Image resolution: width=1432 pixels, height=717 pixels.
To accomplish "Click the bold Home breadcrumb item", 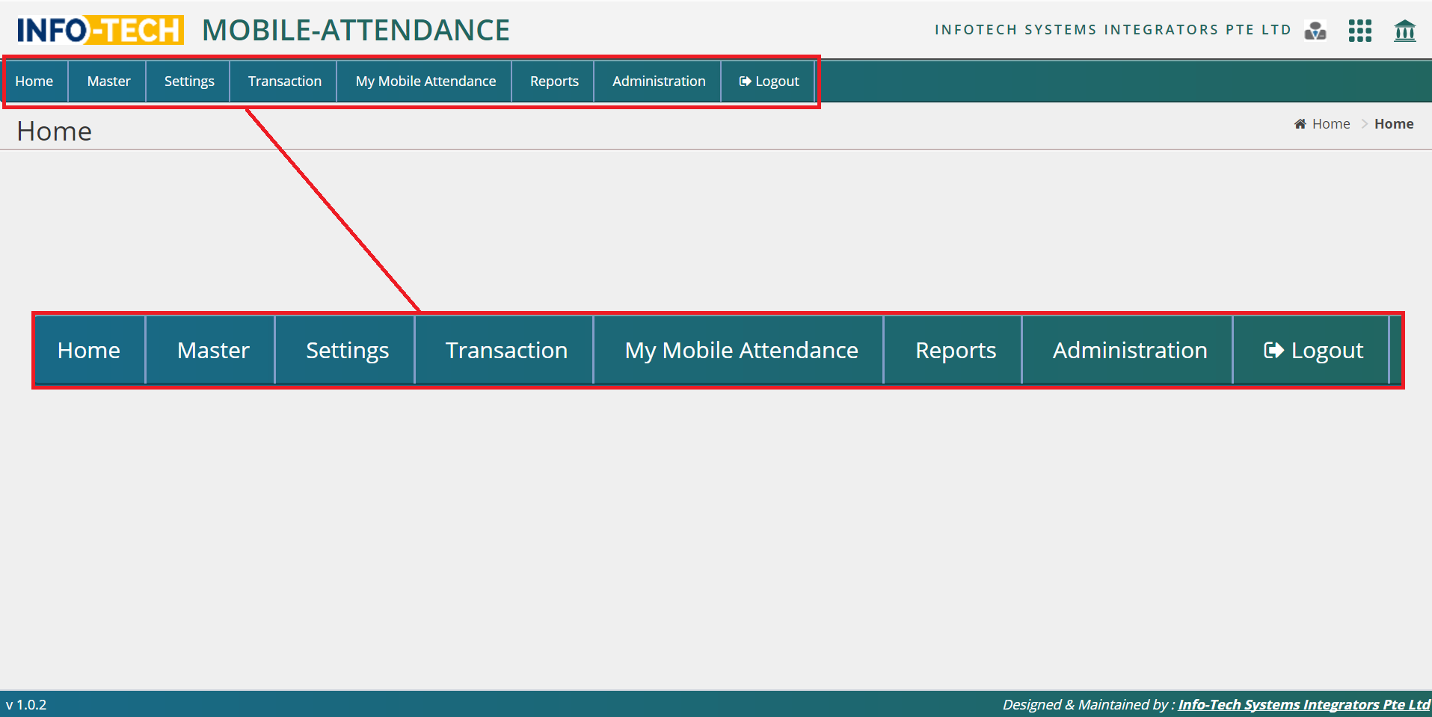I will (1394, 124).
